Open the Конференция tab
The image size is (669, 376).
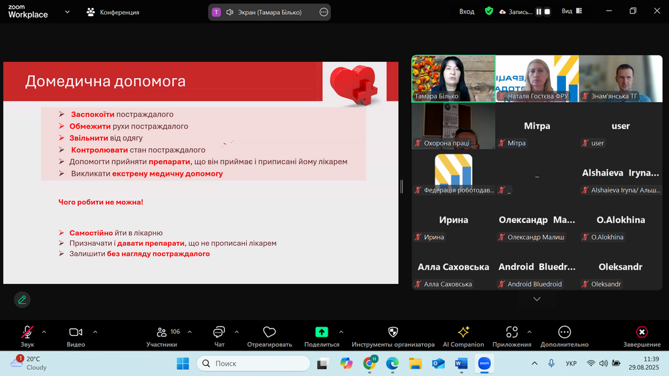[x=112, y=12]
